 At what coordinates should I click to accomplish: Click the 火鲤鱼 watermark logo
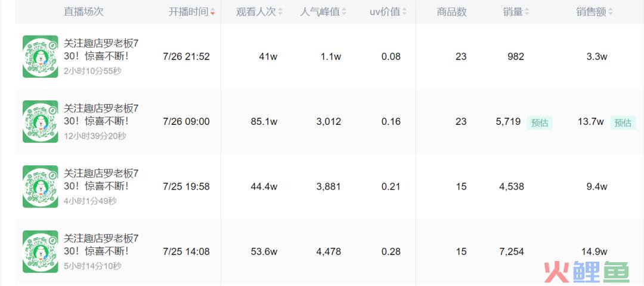(587, 272)
